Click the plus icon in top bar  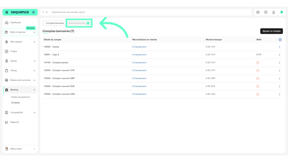click(x=258, y=12)
